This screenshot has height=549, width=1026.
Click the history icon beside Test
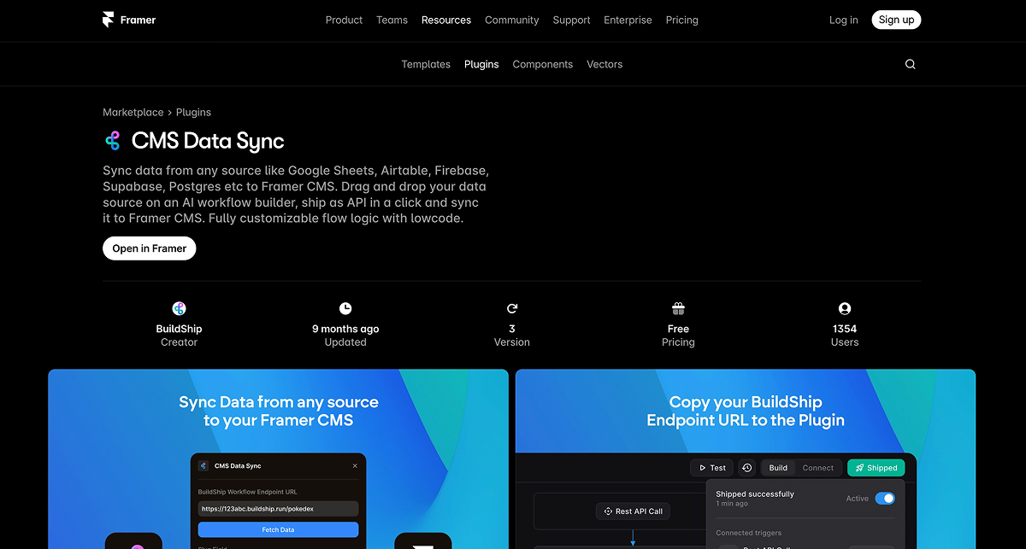pyautogui.click(x=746, y=468)
